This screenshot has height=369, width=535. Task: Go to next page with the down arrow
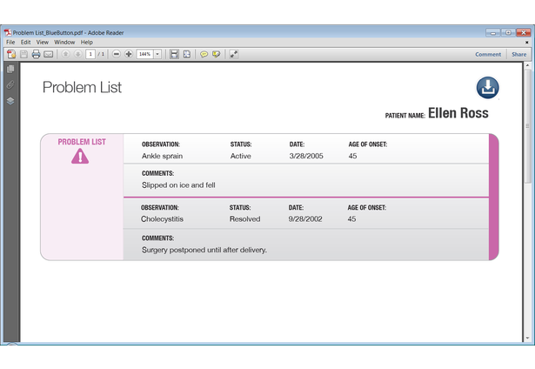pos(77,54)
